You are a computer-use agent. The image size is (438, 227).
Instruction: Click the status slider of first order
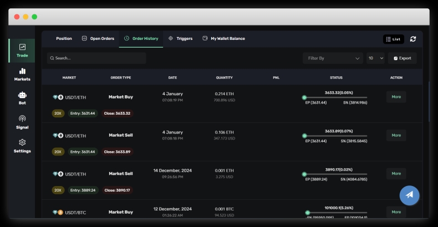(x=335, y=97)
